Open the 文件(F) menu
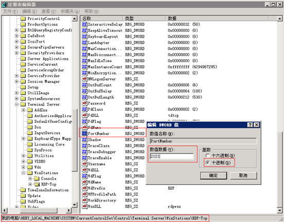 pos(10,11)
